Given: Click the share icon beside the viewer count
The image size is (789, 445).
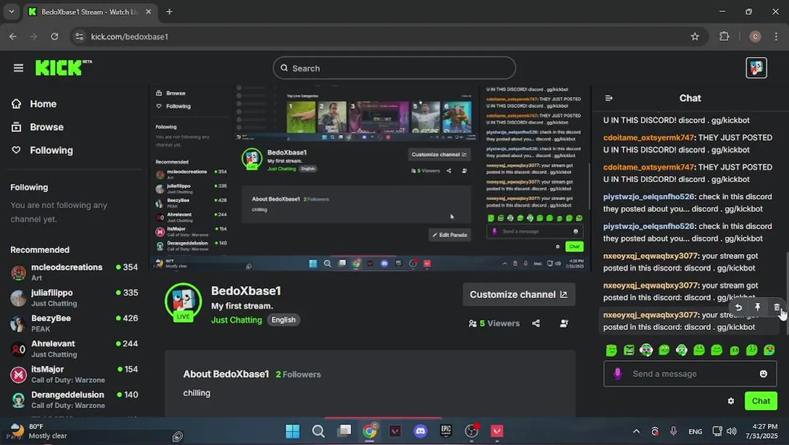Looking at the screenshot, I should [x=536, y=323].
